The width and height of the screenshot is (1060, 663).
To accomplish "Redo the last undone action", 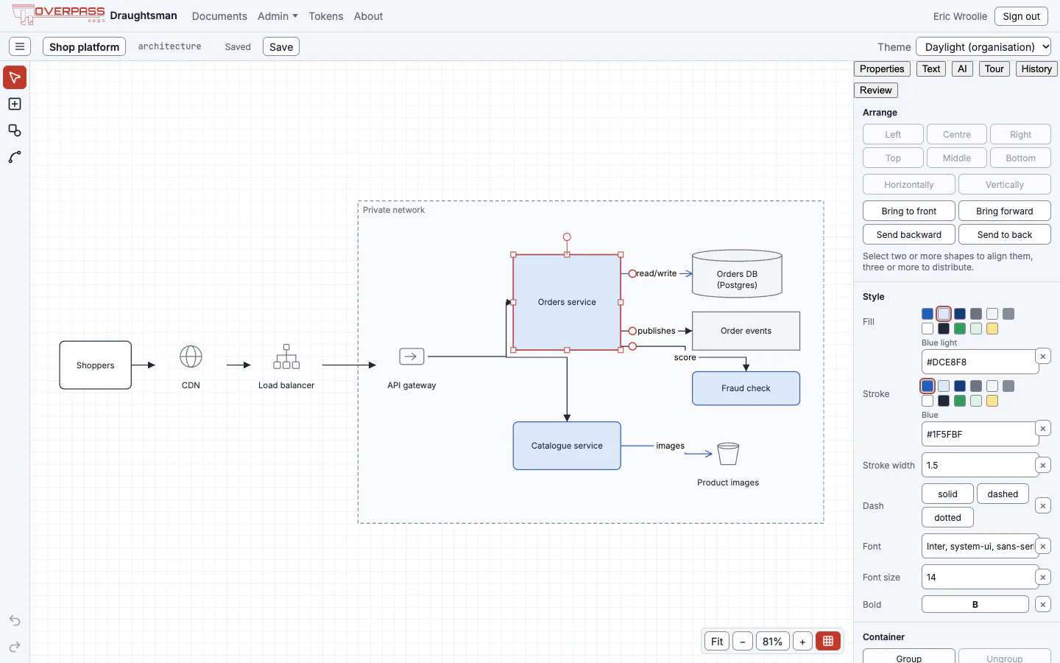I will [15, 647].
